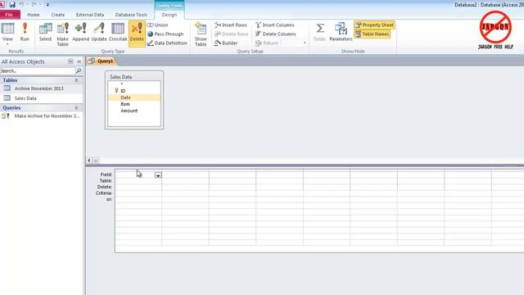The image size is (524, 295).
Task: Open the expression Builder
Action: click(x=226, y=43)
